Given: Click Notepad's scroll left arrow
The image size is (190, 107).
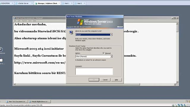Looking at the screenshot, I should [x=15, y=84].
